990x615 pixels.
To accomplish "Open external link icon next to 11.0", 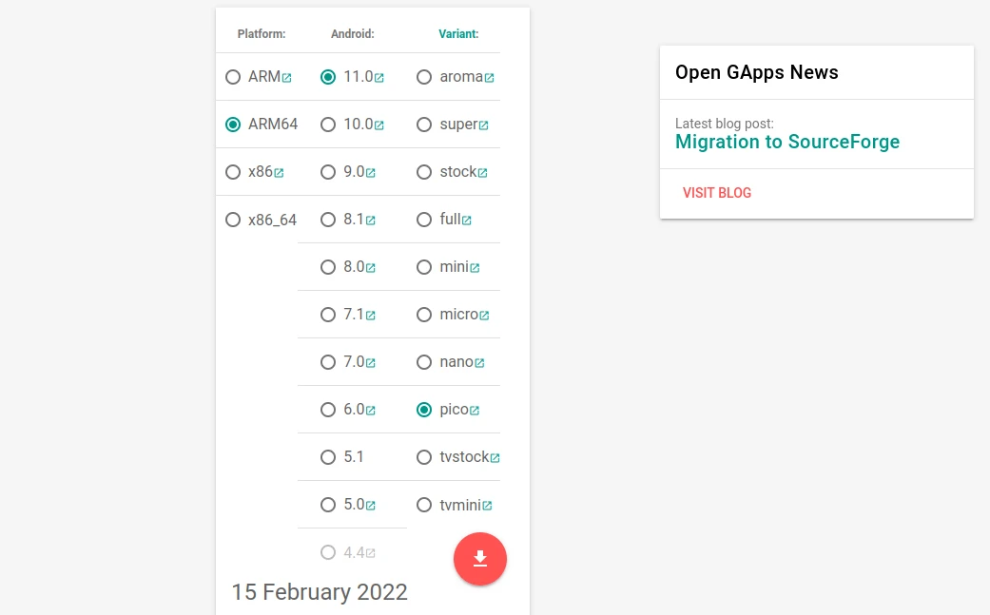I will point(379,78).
